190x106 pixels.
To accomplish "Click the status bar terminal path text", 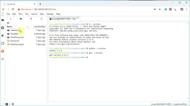I will (x=169, y=104).
